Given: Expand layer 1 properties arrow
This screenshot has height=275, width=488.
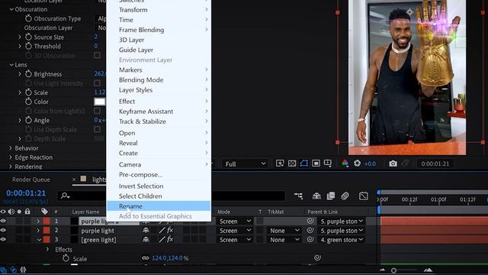Looking at the screenshot, I should coord(38,221).
